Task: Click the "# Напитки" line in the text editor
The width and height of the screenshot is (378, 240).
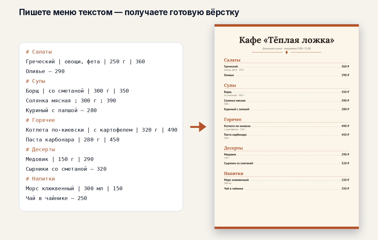Action: pyautogui.click(x=40, y=179)
